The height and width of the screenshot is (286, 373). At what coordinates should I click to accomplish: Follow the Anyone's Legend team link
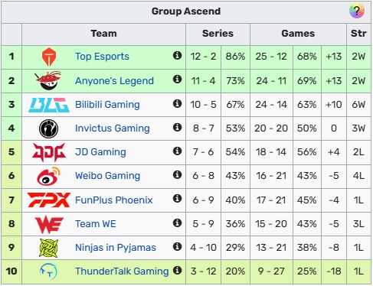[114, 81]
